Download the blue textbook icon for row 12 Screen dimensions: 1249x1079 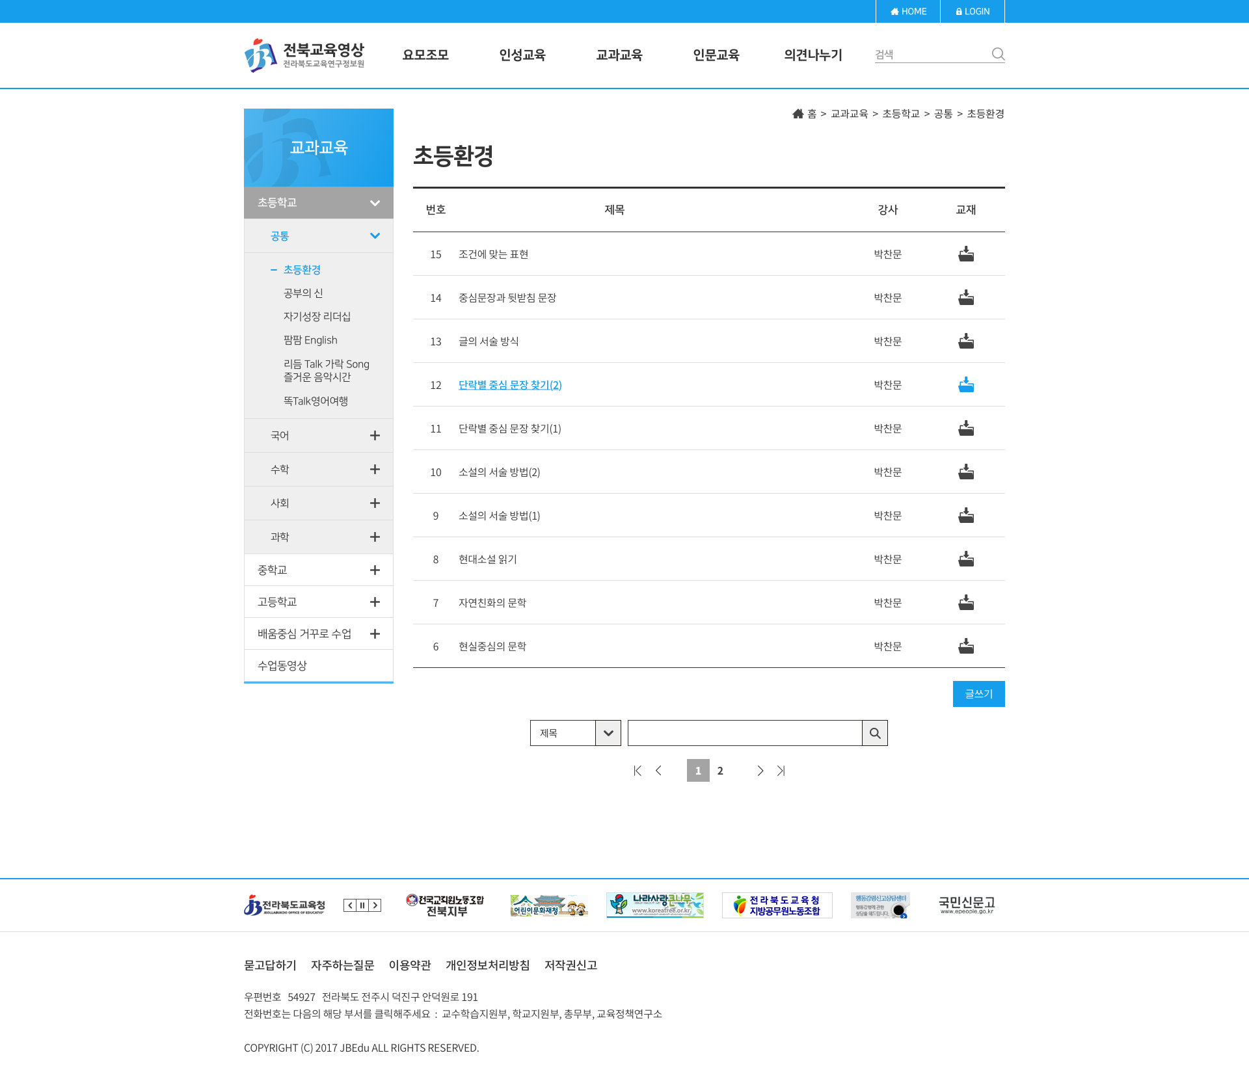(966, 384)
